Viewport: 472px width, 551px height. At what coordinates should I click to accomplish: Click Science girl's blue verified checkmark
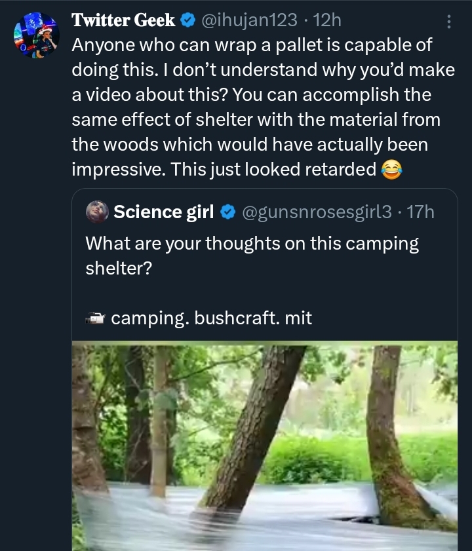pyautogui.click(x=227, y=212)
